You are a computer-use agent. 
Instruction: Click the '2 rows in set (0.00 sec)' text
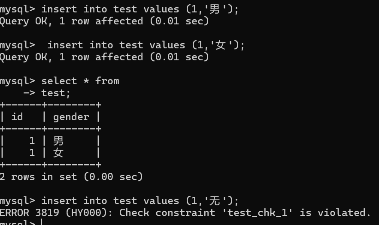coord(71,177)
